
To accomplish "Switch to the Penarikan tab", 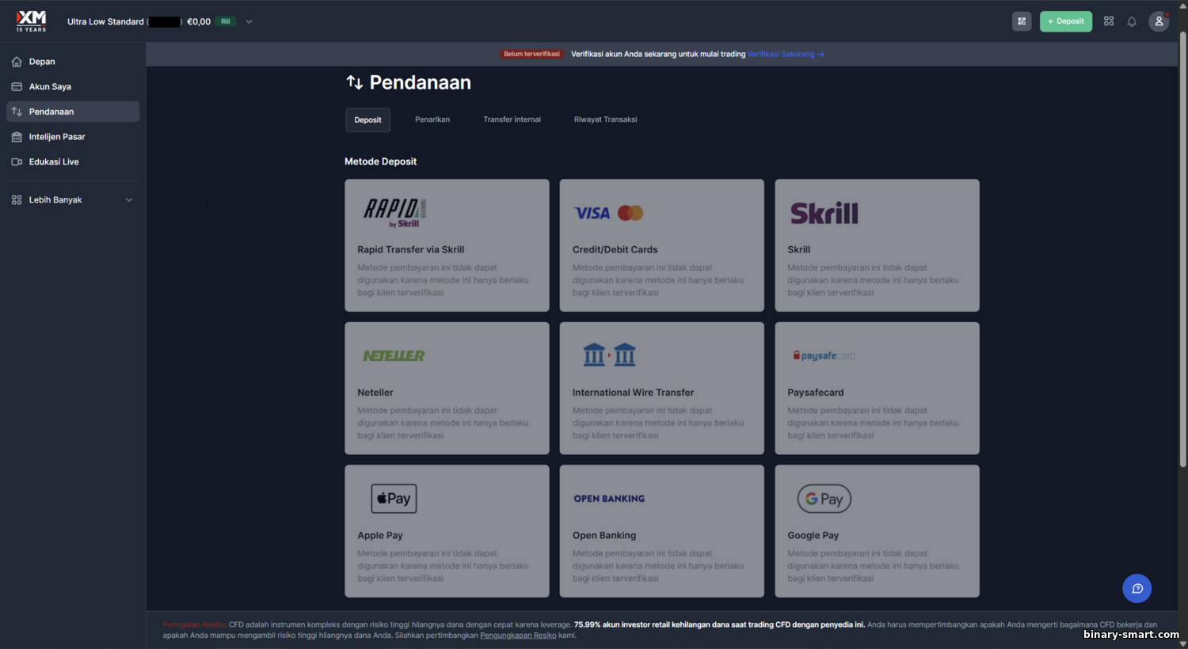I will 432,120.
